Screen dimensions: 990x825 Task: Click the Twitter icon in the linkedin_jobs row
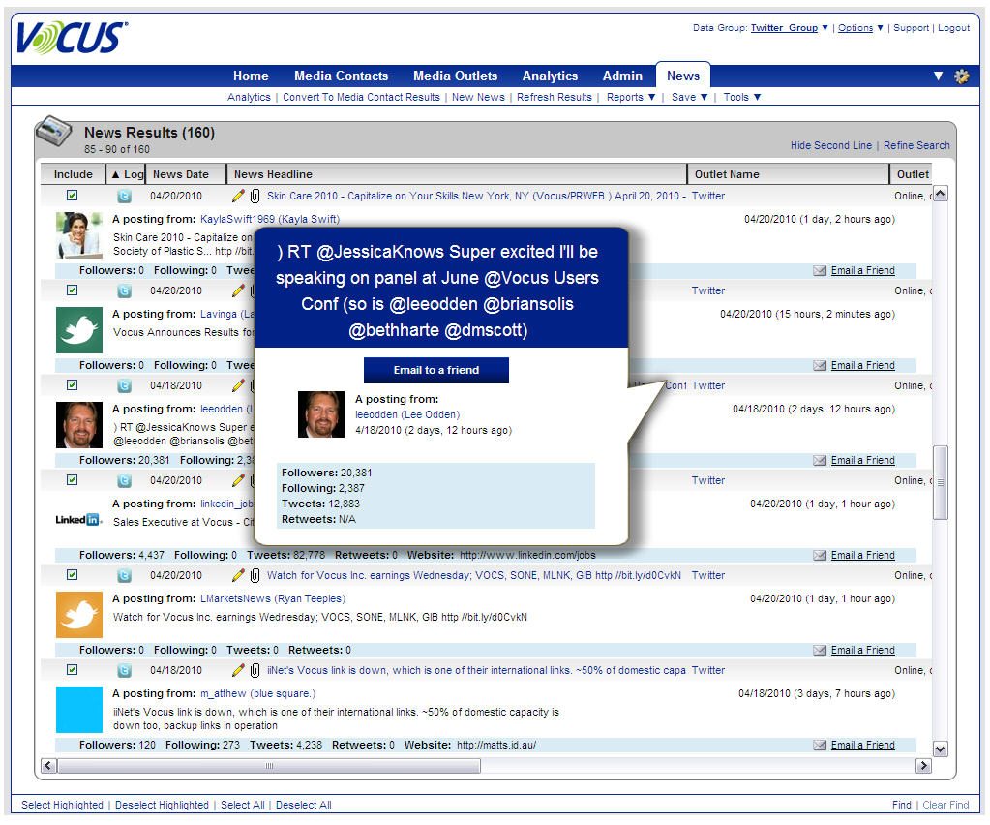click(125, 480)
